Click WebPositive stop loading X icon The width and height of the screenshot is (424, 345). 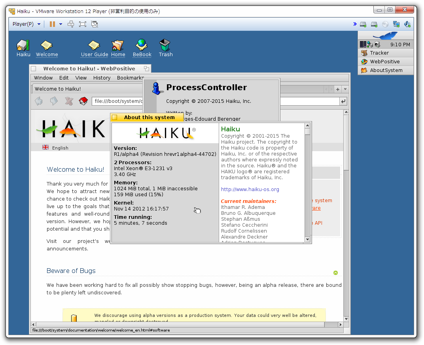pyautogui.click(x=69, y=101)
